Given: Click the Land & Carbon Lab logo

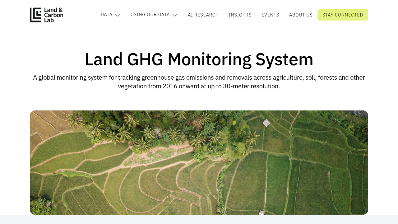Looking at the screenshot, I should (47, 15).
